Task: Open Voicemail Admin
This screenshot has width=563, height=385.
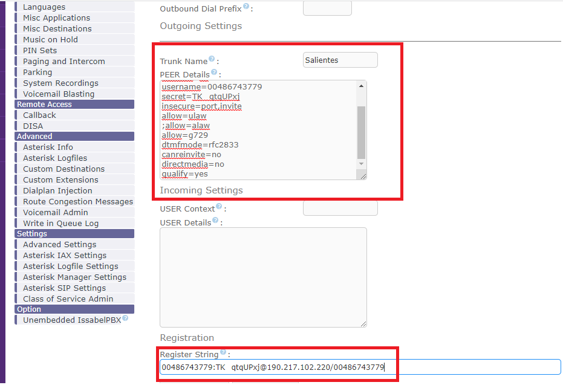Action: pyautogui.click(x=75, y=212)
